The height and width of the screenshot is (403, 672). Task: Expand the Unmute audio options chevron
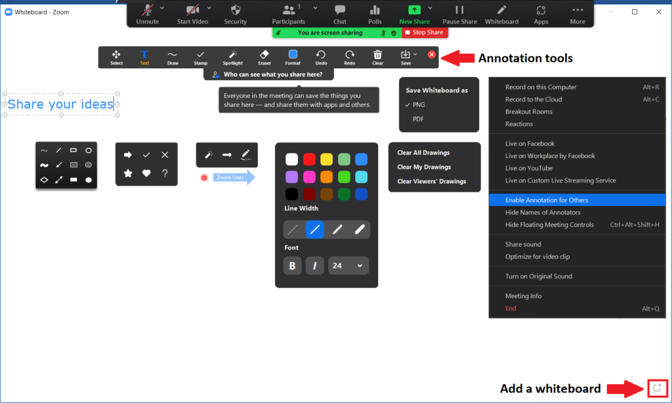(x=162, y=8)
